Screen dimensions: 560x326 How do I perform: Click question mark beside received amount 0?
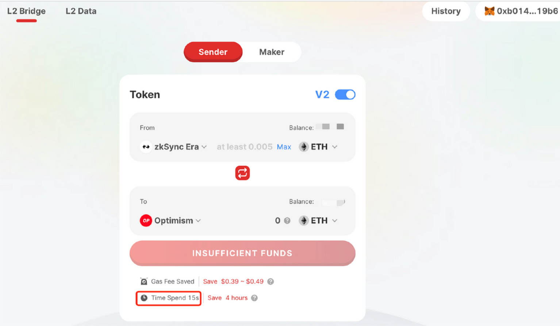[x=287, y=221]
